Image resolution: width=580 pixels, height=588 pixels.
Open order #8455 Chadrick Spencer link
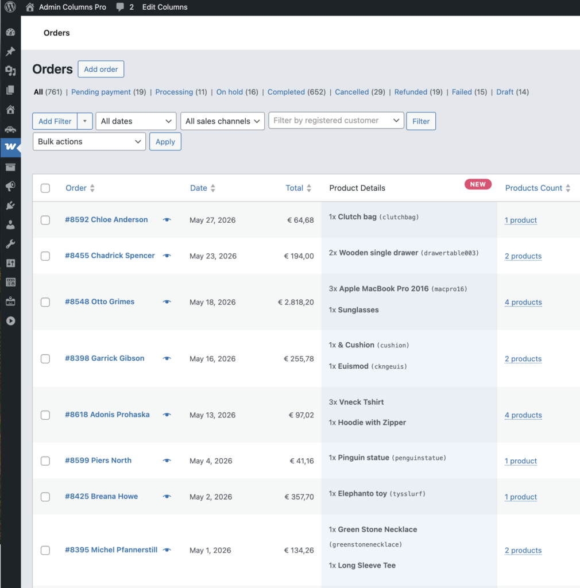[x=110, y=256]
